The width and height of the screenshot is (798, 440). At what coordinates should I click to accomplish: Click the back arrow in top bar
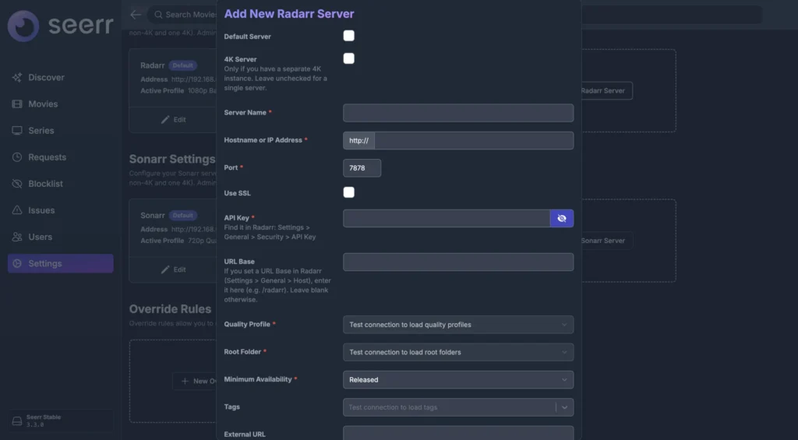coord(136,15)
